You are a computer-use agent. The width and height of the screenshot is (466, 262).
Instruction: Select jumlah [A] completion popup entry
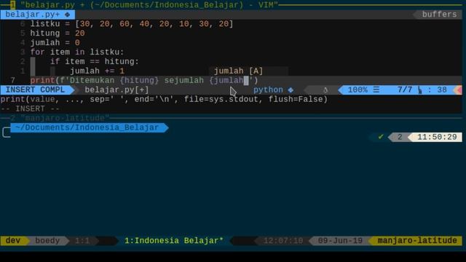[248, 71]
